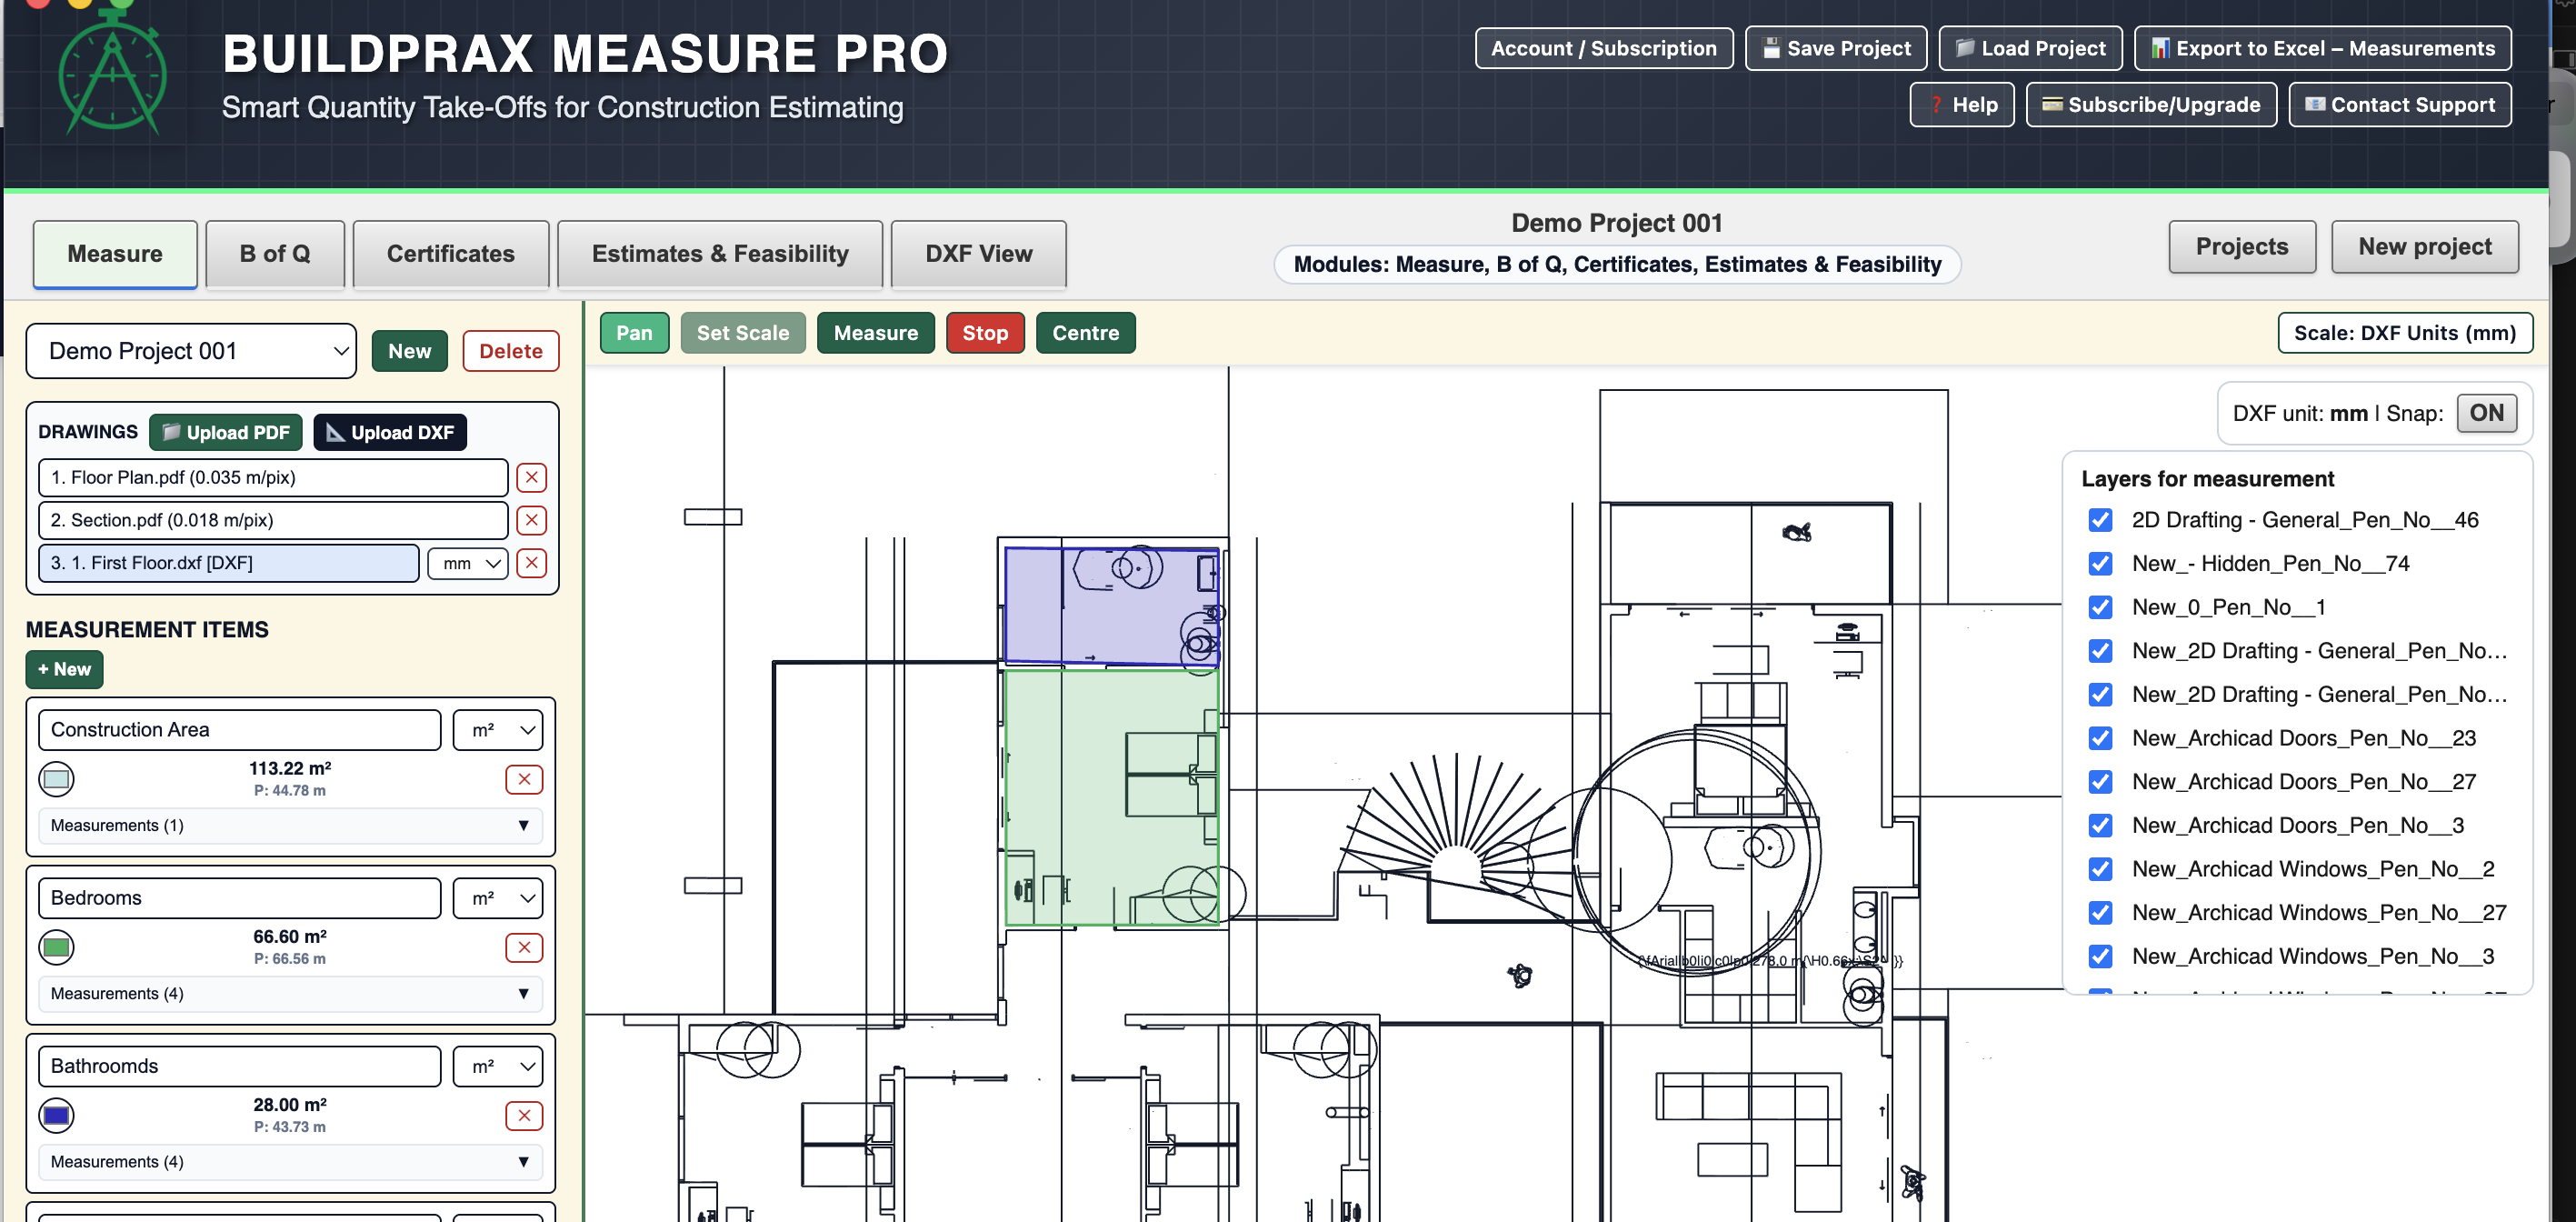Select the 3. 1. First Floor.dxf drawing

tap(229, 563)
